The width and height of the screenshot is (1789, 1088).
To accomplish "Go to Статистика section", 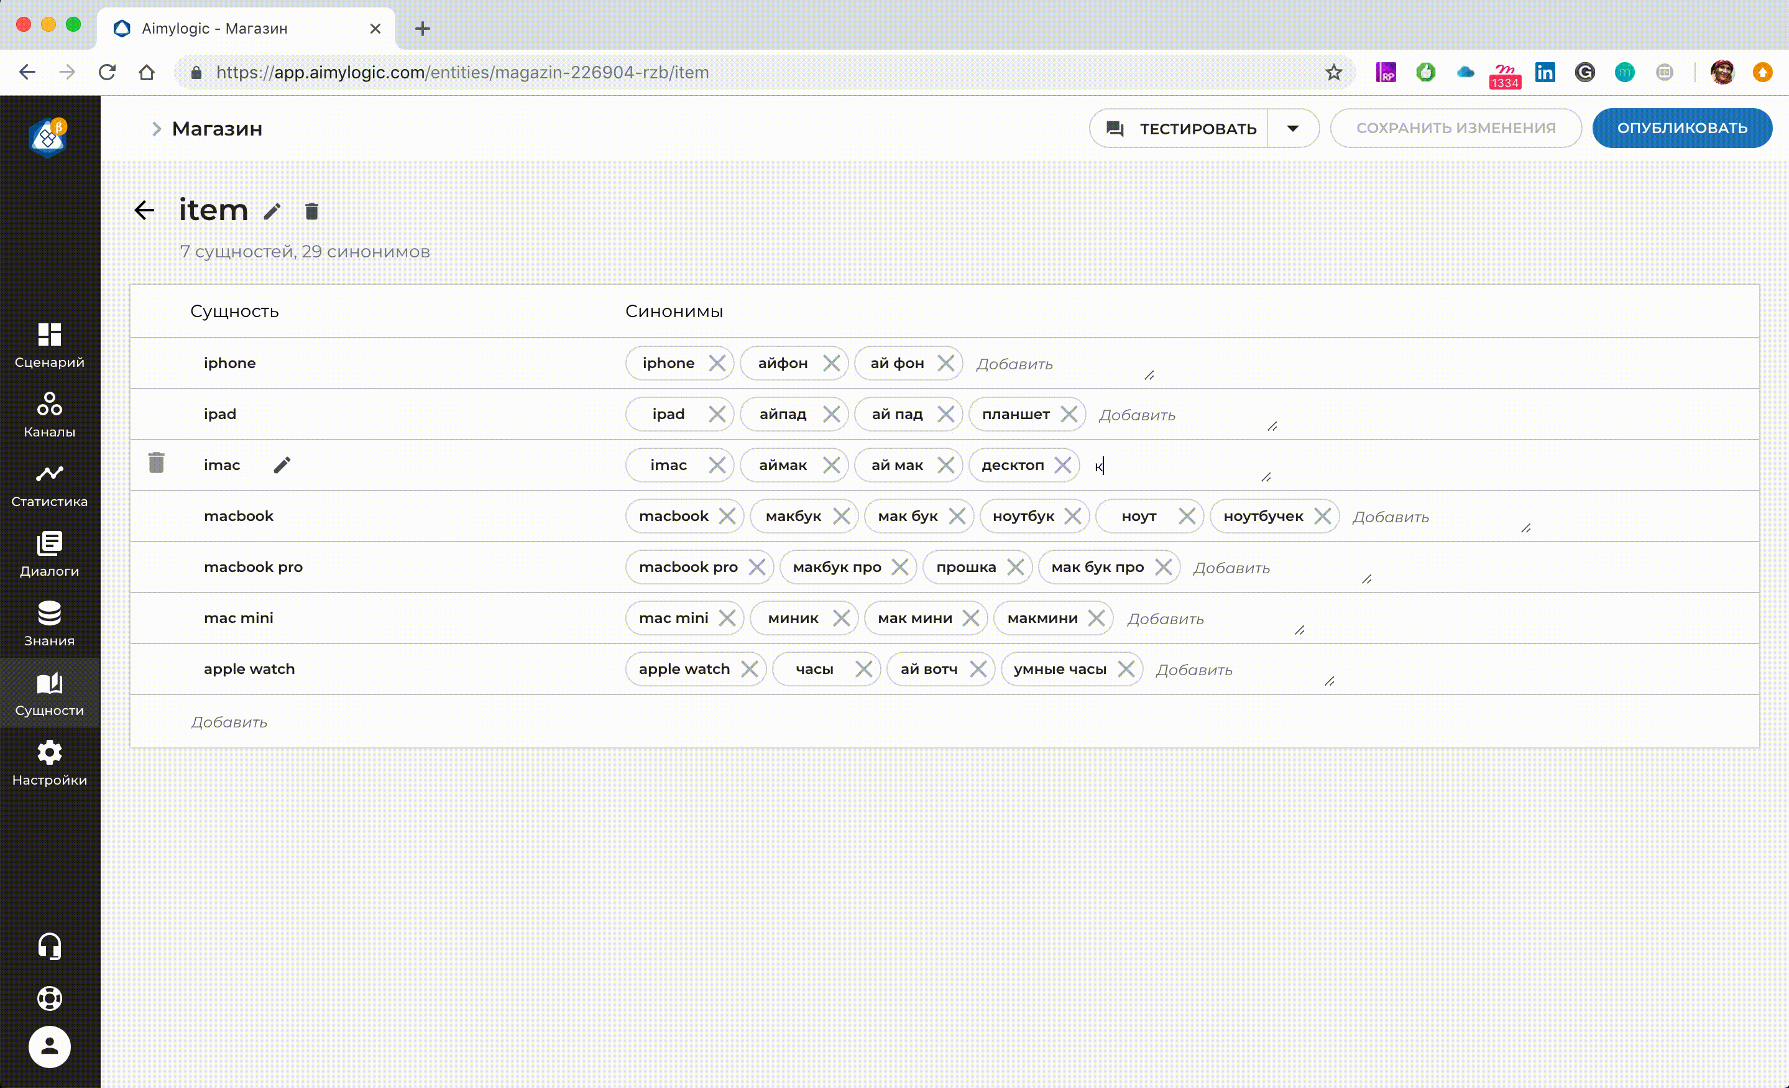I will (x=49, y=484).
